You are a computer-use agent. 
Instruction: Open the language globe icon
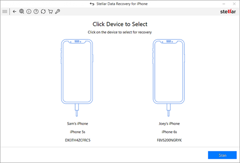click(22, 12)
